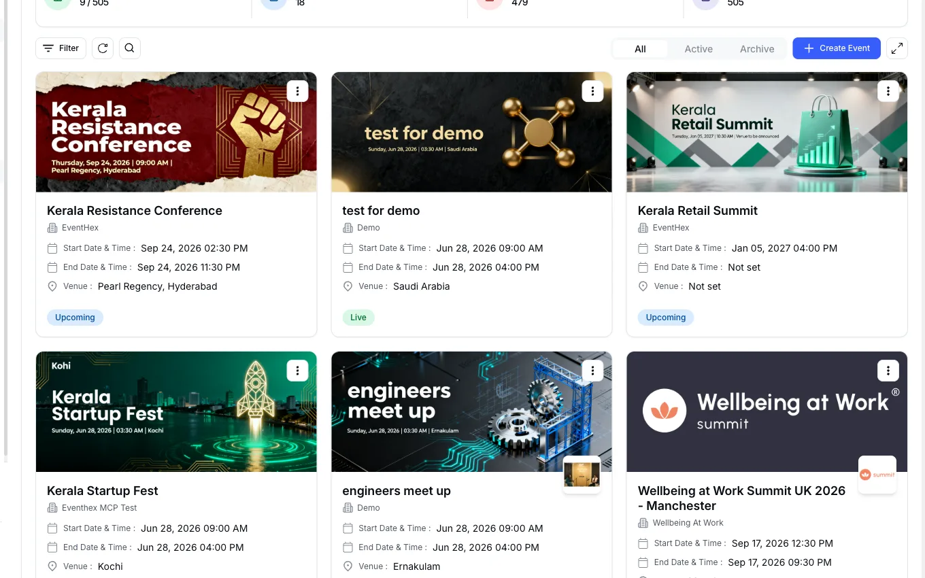Click the Kerala Resistance Conference title

(x=135, y=211)
